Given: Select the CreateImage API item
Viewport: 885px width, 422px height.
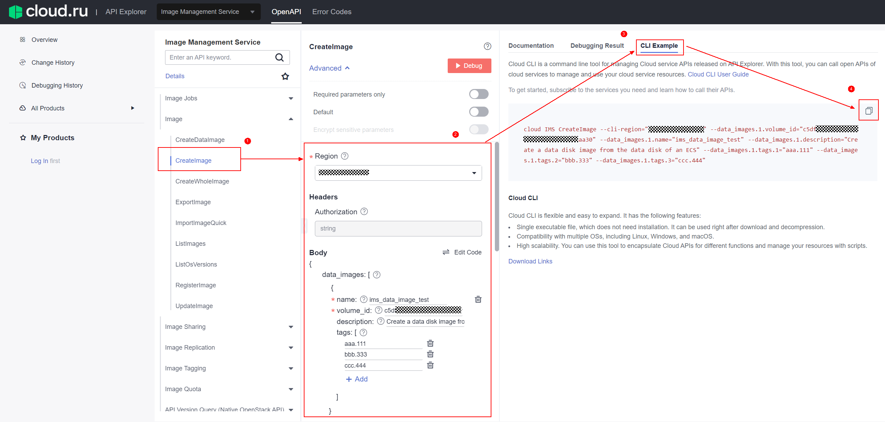Looking at the screenshot, I should (x=193, y=161).
